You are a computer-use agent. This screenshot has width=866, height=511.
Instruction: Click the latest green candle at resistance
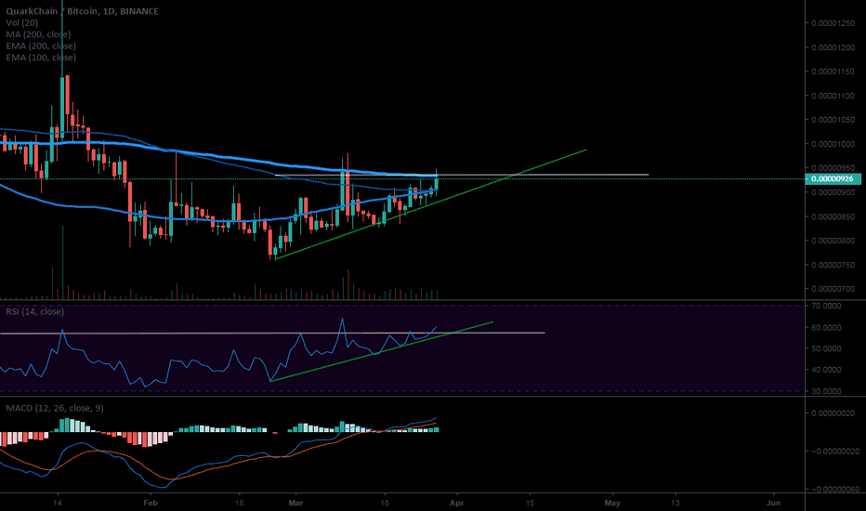437,184
